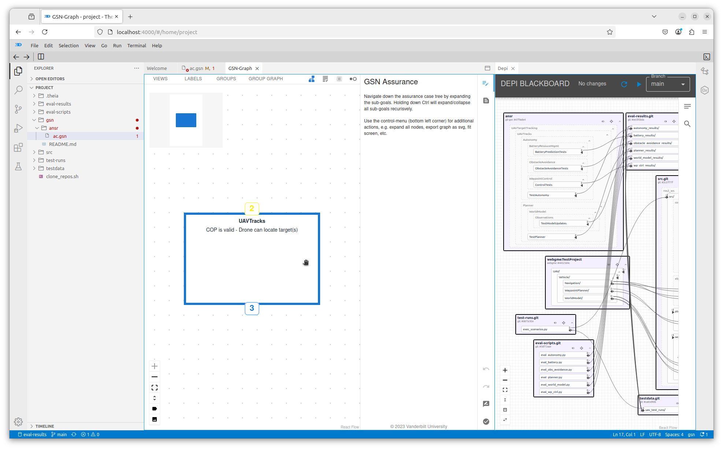Image resolution: width=723 pixels, height=449 pixels.
Task: Zoom in on the GSN graph canvas
Action: tap(155, 366)
